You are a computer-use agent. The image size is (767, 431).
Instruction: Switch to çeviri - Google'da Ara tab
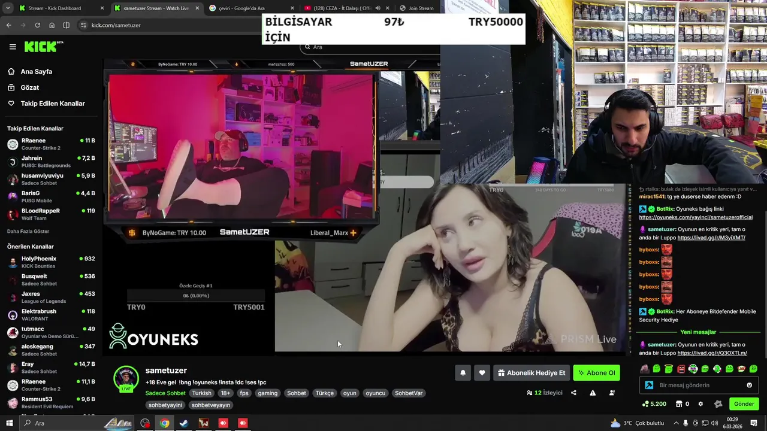[250, 8]
